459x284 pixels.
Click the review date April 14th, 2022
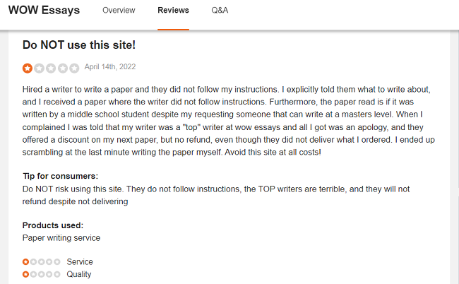(110, 66)
